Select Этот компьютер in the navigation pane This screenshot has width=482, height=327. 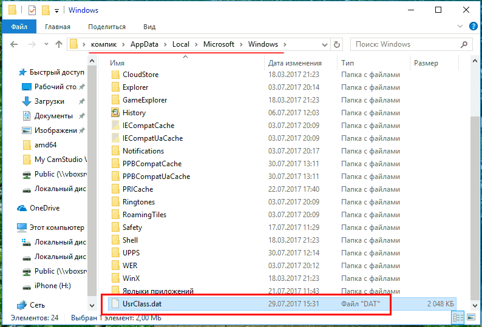pyautogui.click(x=50, y=228)
